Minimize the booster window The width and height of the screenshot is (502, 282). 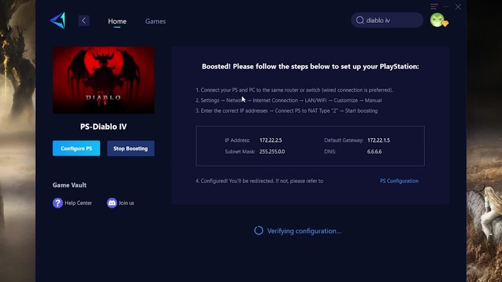tap(446, 7)
